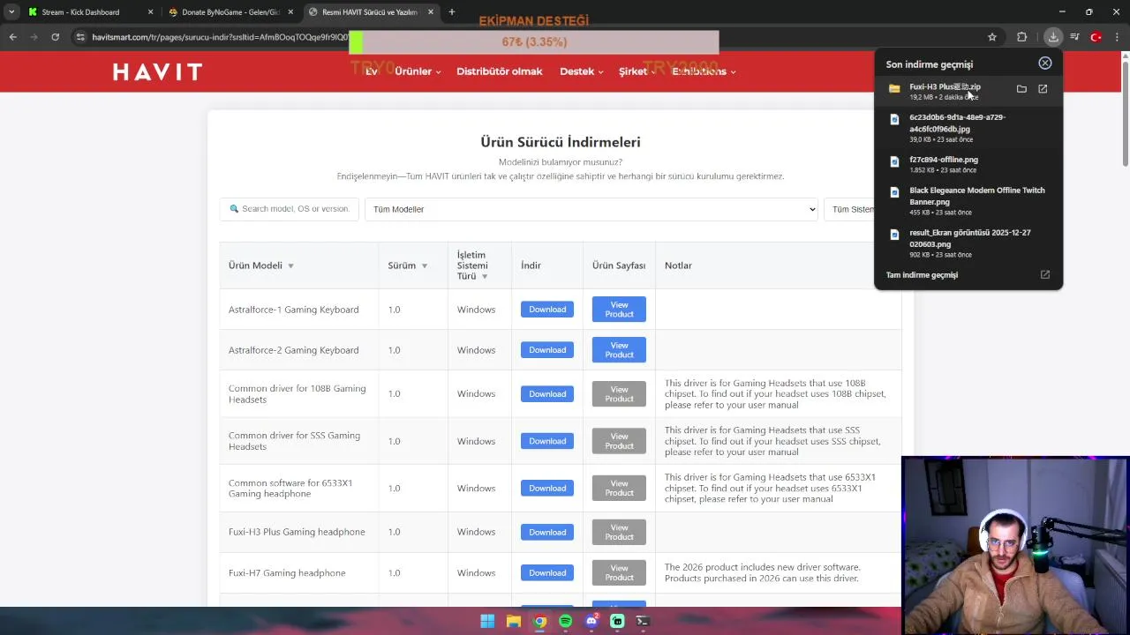
Task: Download Fuxi-H7 Gaming headphone driver
Action: 547,573
